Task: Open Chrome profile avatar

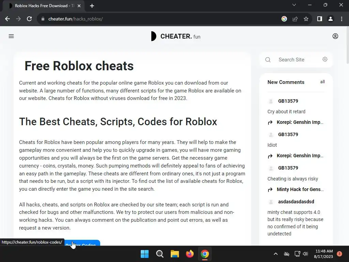Action: tap(331, 19)
